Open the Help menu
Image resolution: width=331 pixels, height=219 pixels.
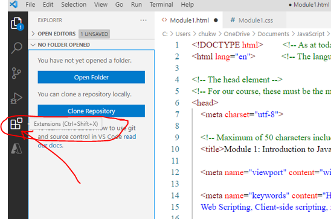(x=187, y=4)
